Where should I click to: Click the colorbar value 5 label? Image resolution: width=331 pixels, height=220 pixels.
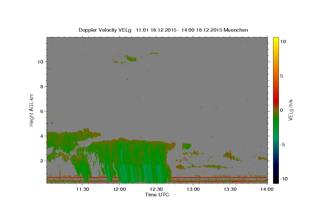(281, 76)
